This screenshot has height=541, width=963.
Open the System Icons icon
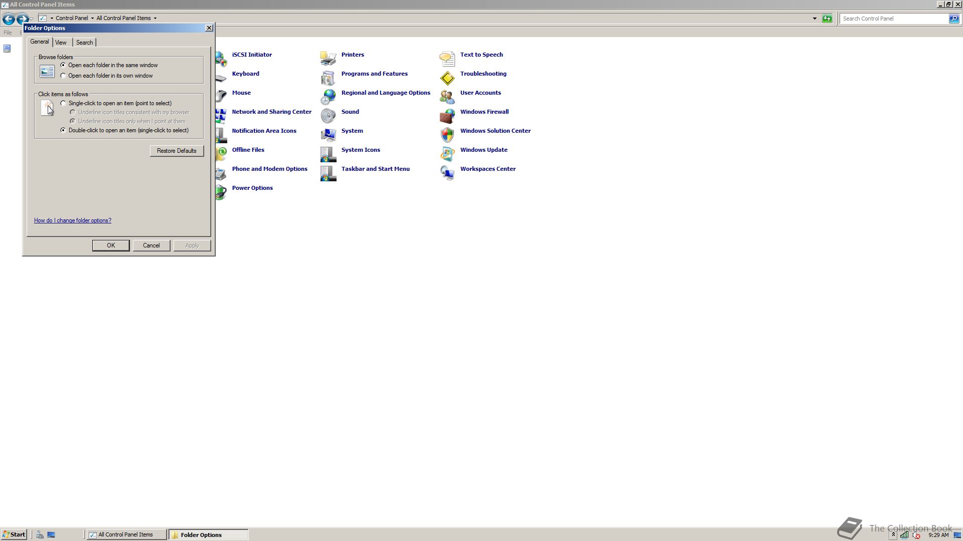pos(328,154)
